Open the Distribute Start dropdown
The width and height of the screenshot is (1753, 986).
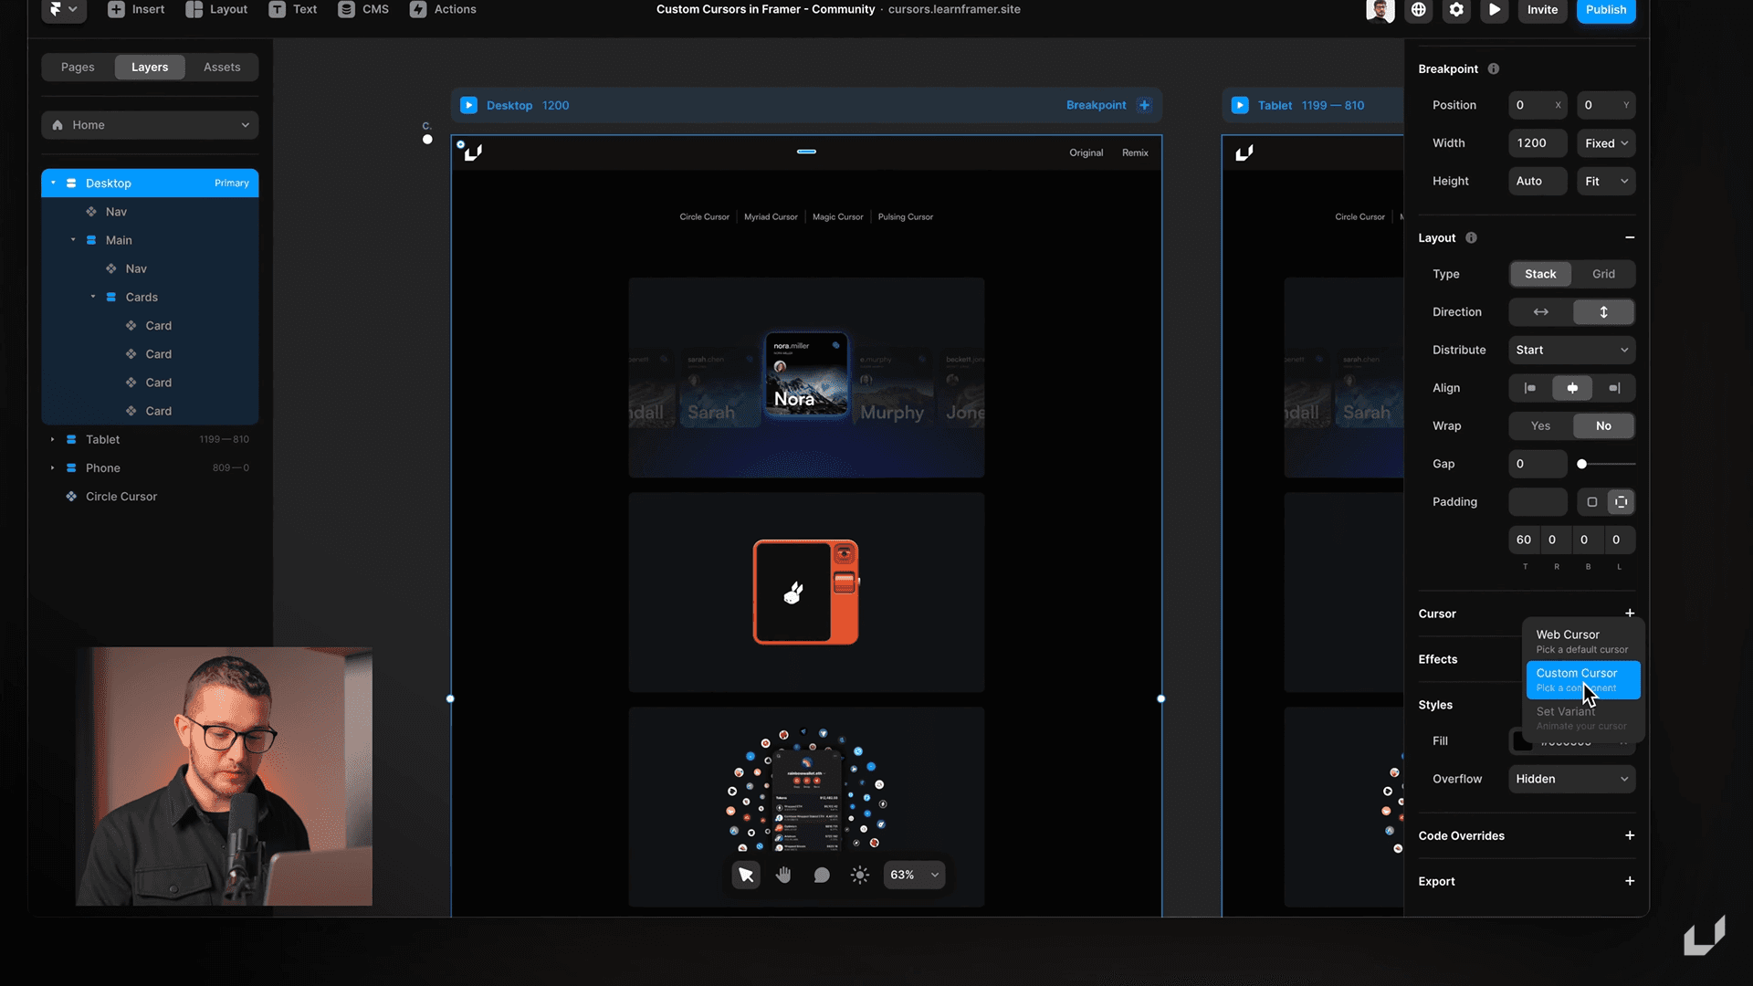pyautogui.click(x=1571, y=351)
